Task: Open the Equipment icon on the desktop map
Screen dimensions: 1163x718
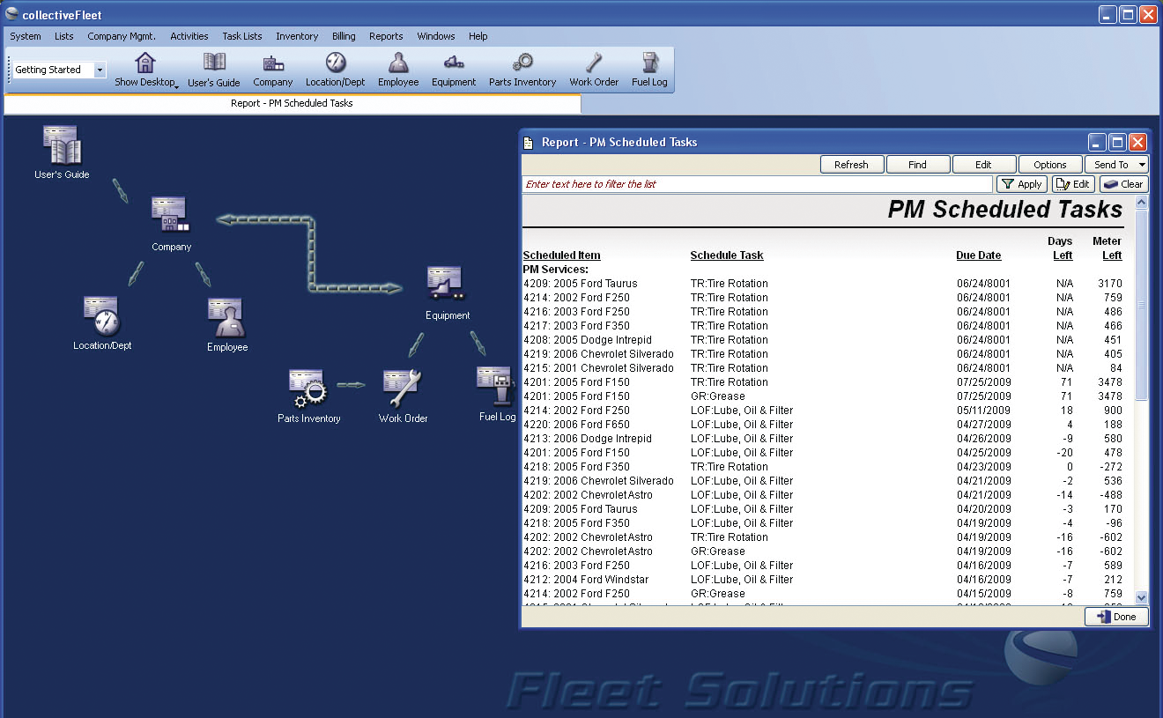Action: pyautogui.click(x=445, y=280)
